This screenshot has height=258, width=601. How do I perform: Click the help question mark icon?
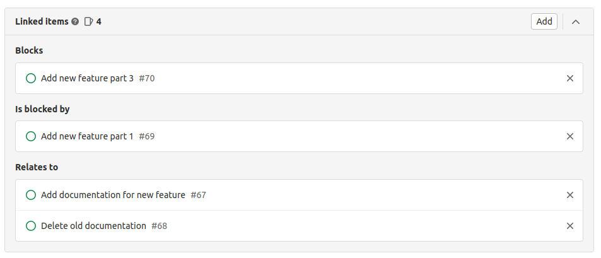pyautogui.click(x=75, y=21)
